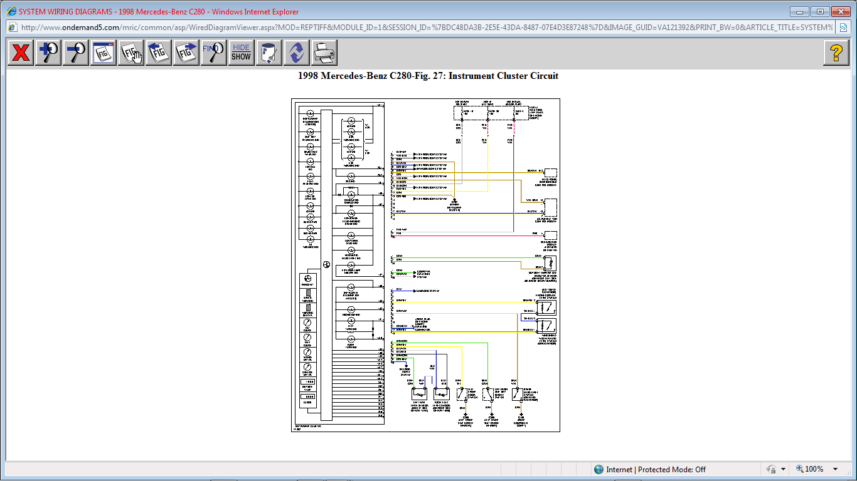Click Internet Explorer icon in title bar
The width and height of the screenshot is (857, 481).
[x=11, y=11]
